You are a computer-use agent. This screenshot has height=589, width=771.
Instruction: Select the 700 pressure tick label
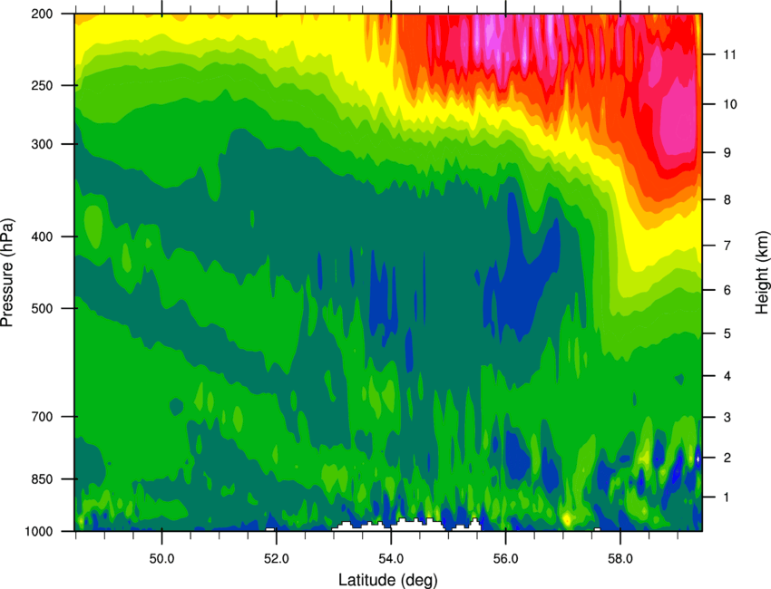pos(43,417)
